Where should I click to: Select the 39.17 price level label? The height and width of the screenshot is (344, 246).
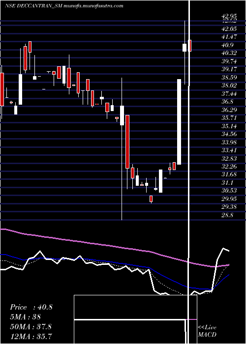click(x=229, y=69)
